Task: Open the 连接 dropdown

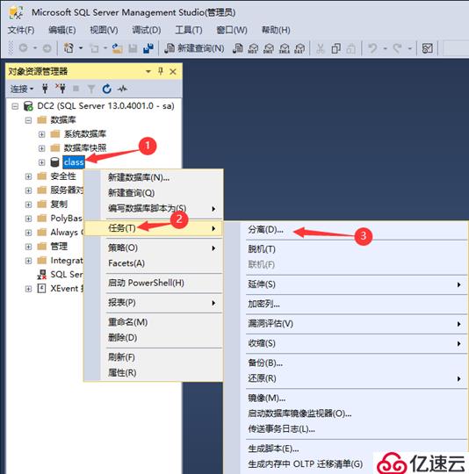Action: [x=22, y=89]
